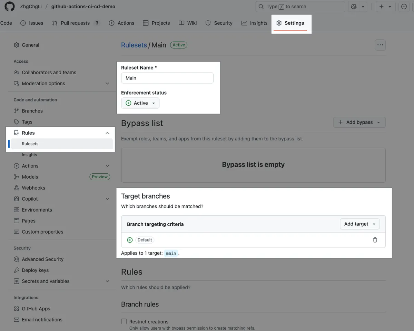Screen dimensions: 414x331
Task: Enable the Restrict creations checkbox
Action: (124, 321)
